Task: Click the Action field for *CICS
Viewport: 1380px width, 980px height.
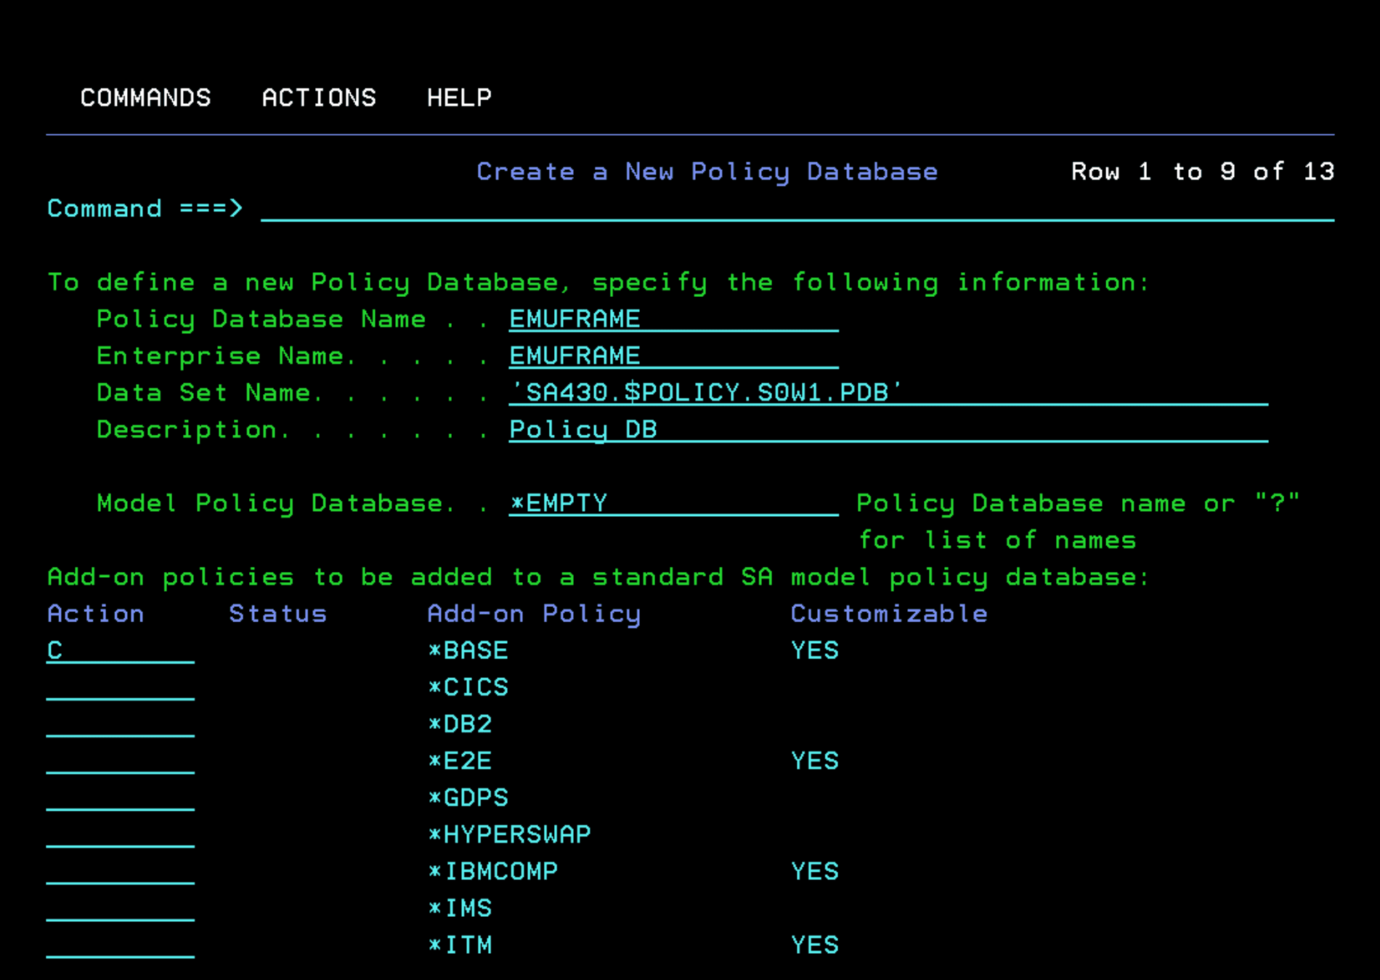Action: pyautogui.click(x=120, y=687)
